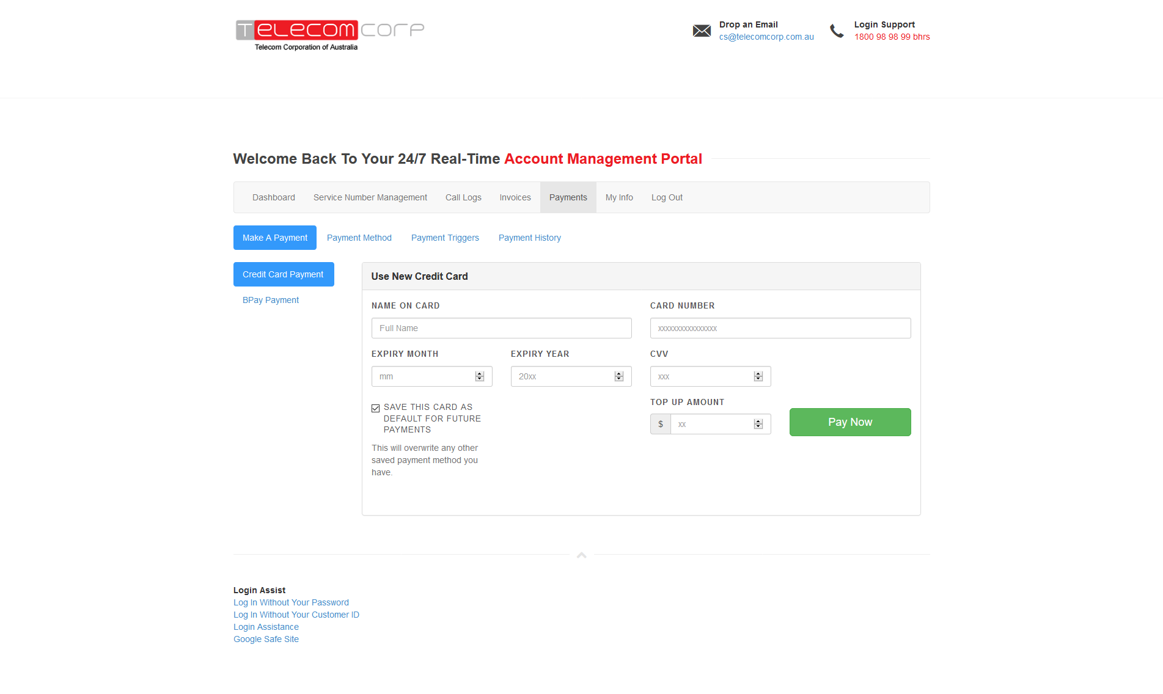Select BPay Payment option
The height and width of the screenshot is (694, 1163).
click(271, 300)
